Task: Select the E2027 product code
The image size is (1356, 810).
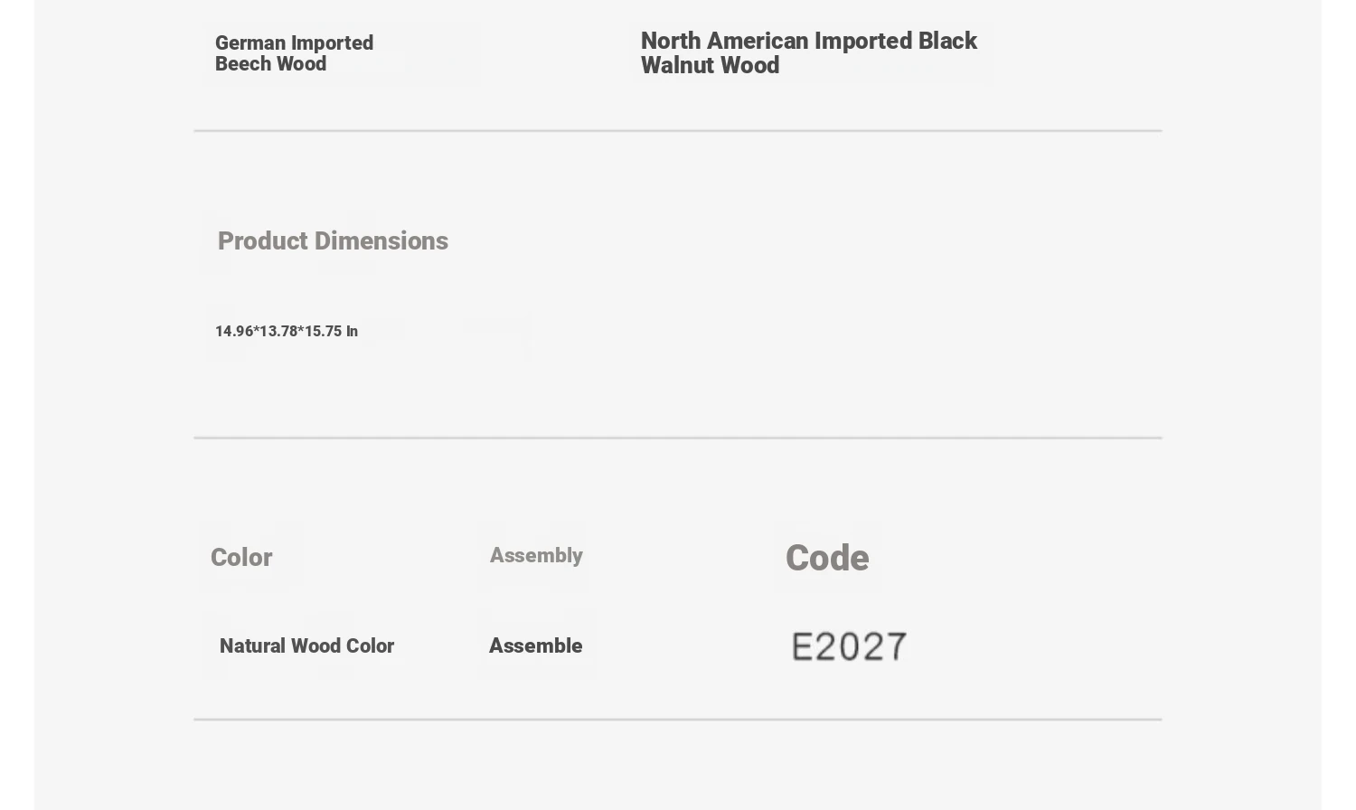Action: pyautogui.click(x=849, y=647)
